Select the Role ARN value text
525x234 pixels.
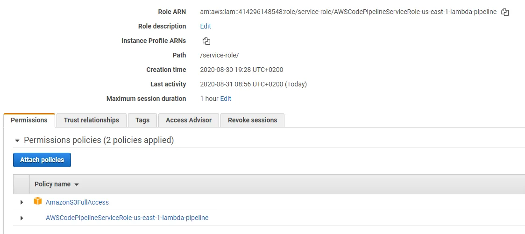[348, 12]
